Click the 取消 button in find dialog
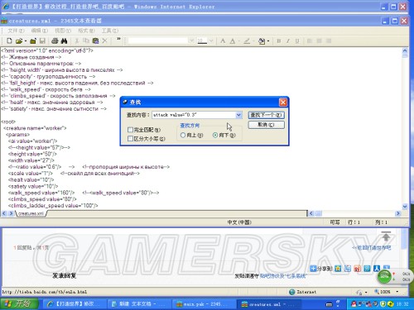Image resolution: width=414 pixels, height=310 pixels. click(266, 125)
